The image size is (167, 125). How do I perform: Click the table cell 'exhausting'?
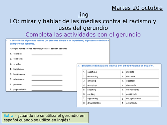[x=104, y=76]
